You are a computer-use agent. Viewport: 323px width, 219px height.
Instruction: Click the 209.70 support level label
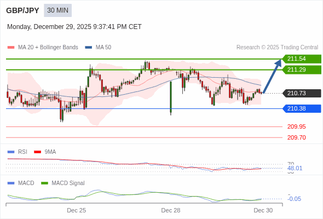tap(296, 137)
